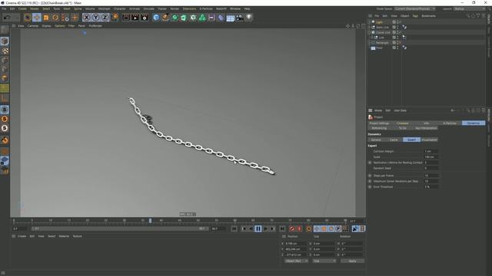Open Object Manager Tags menu
Viewport: 492px width, 276px height.
(x=415, y=15)
